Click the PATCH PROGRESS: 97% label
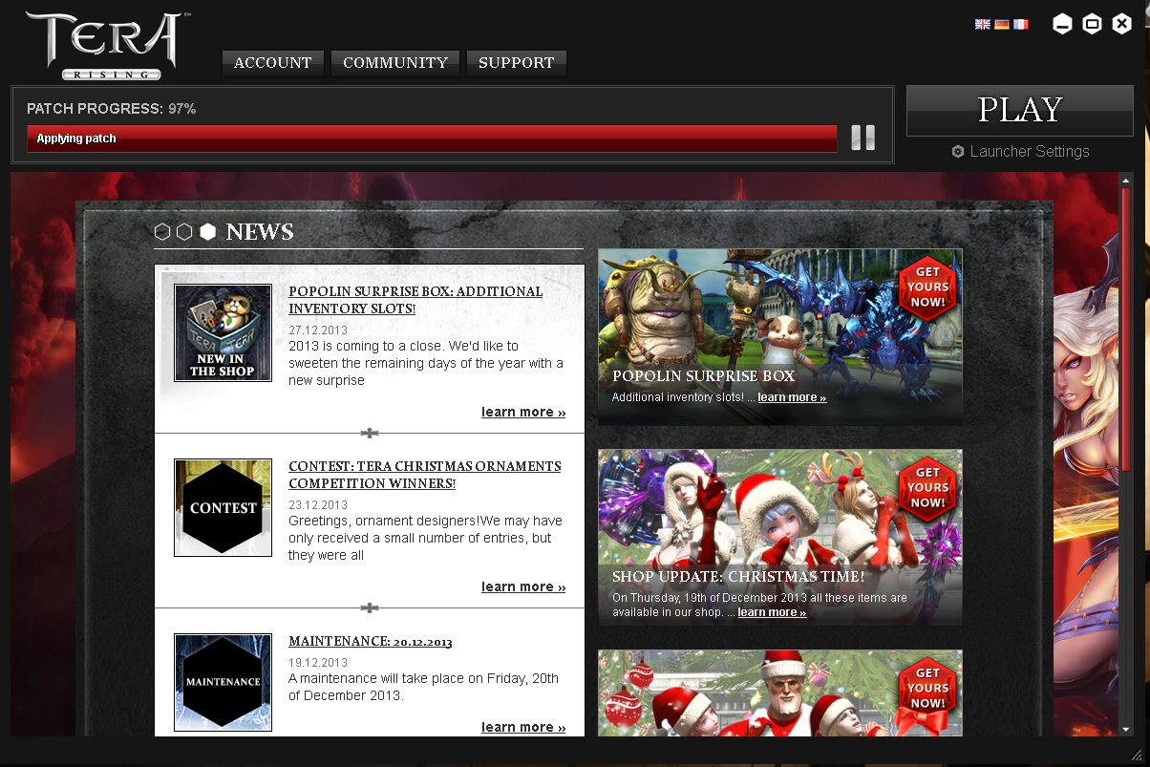The image size is (1150, 767). 112,109
